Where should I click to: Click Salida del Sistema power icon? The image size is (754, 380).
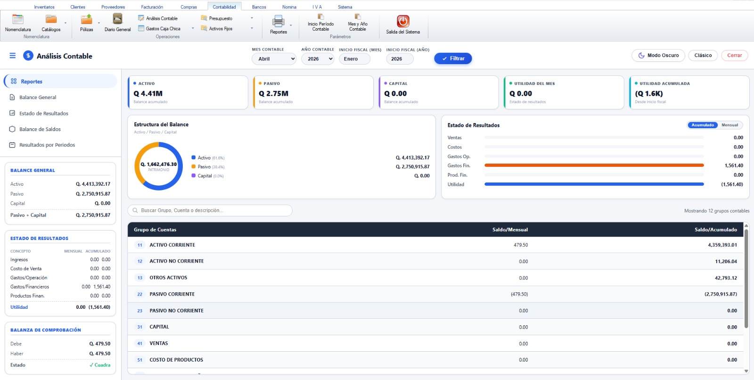tap(403, 21)
